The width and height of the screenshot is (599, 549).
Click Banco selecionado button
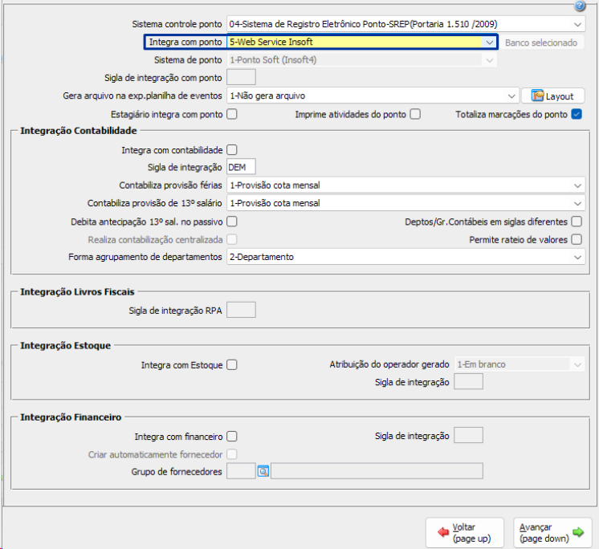point(541,43)
